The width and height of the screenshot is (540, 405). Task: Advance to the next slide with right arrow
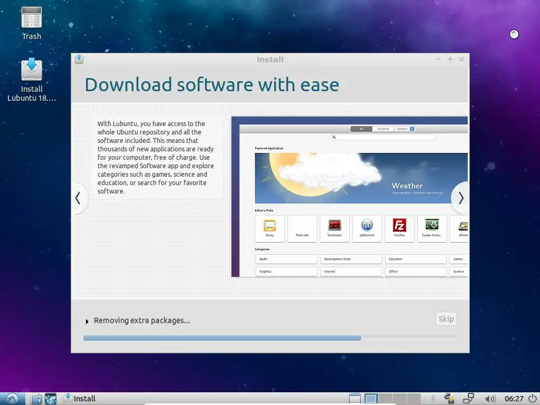click(x=461, y=198)
